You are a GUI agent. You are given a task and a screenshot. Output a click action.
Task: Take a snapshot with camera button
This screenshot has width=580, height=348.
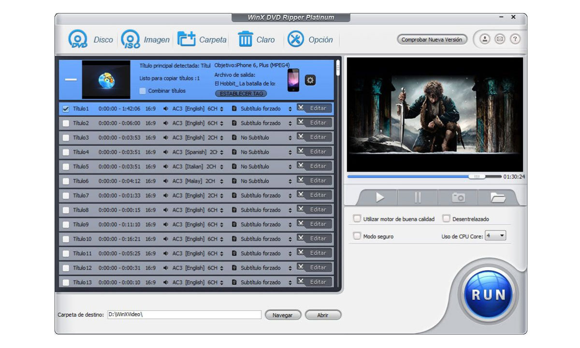coord(458,197)
